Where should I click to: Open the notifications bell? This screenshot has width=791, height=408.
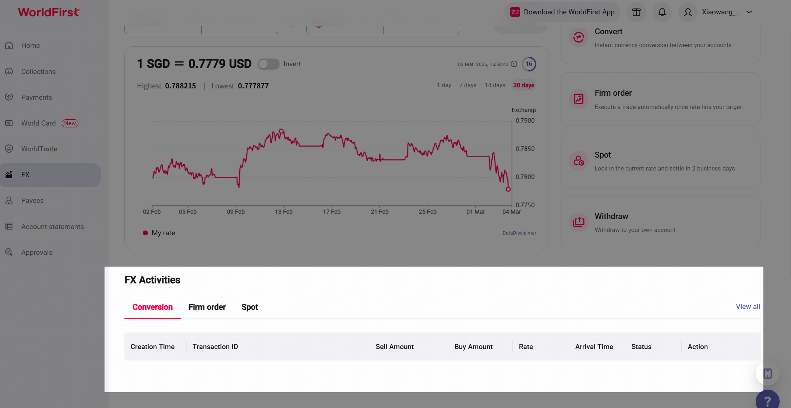click(x=662, y=12)
